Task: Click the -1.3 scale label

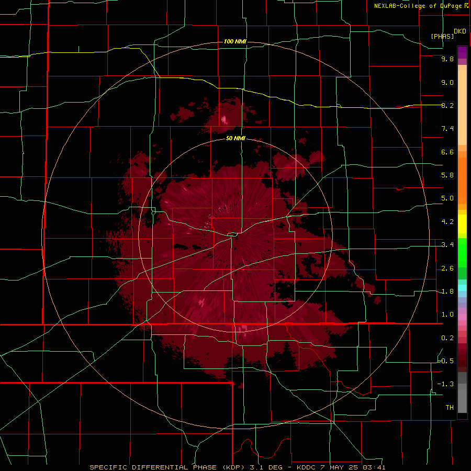Action: click(x=446, y=384)
